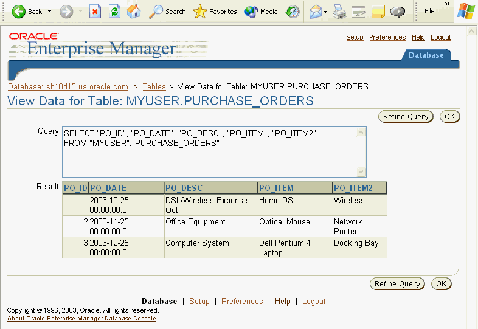478x329 pixels.
Task: Click the bottom OK button
Action: click(441, 284)
